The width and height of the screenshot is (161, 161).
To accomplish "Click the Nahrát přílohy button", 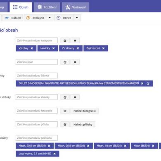I will pyautogui.click(x=83, y=124).
